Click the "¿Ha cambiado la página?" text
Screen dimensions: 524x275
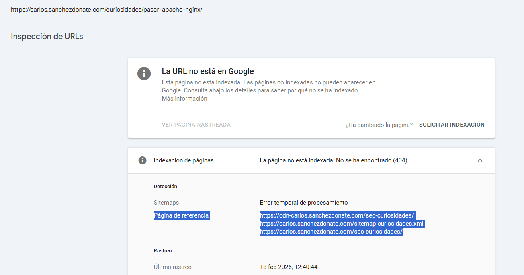379,125
